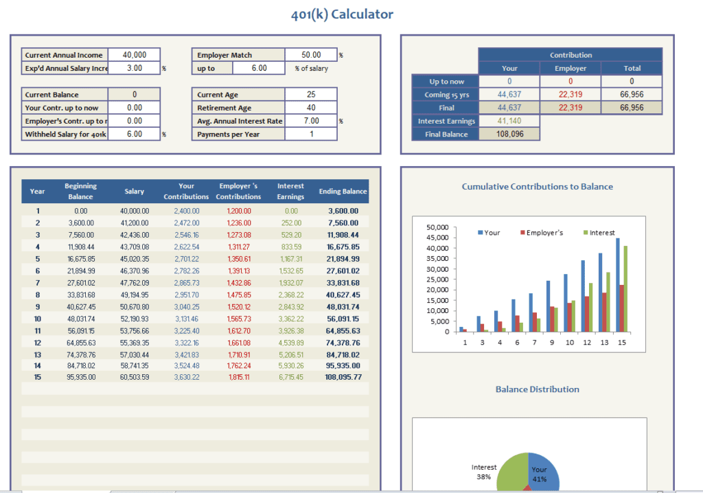Viewport: 703px width, 493px height.
Task: Select the Your Contr. up to now value
Action: coord(134,108)
